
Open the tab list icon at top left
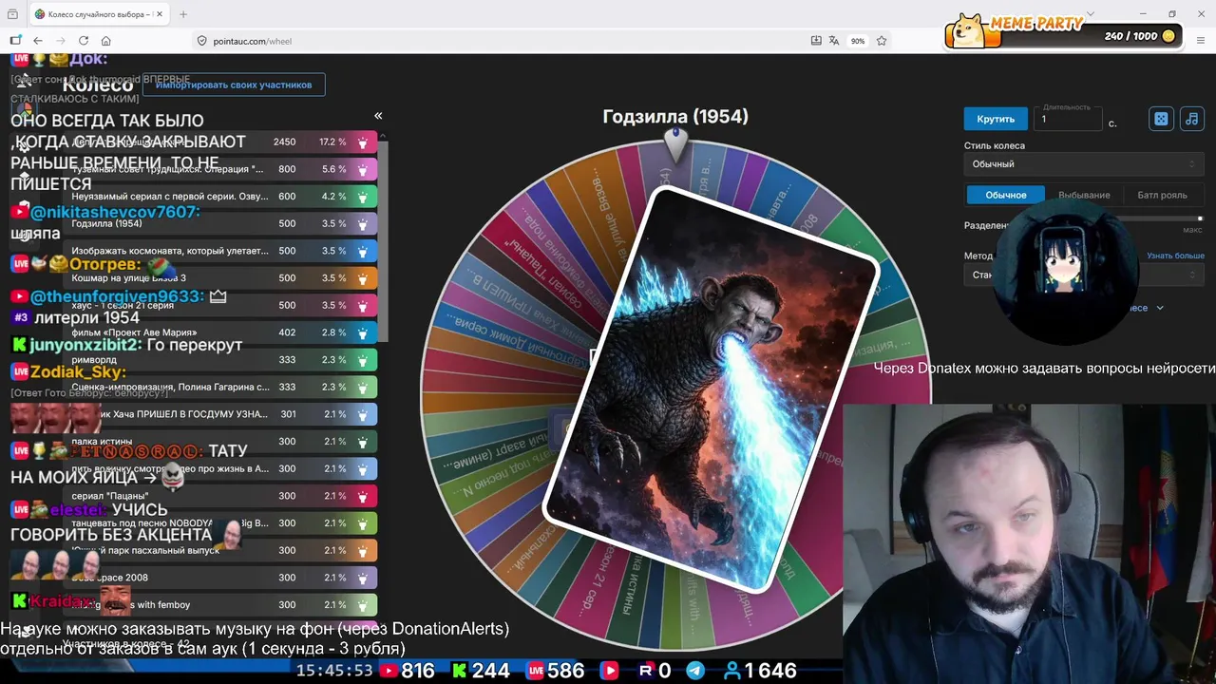pyautogui.click(x=12, y=14)
